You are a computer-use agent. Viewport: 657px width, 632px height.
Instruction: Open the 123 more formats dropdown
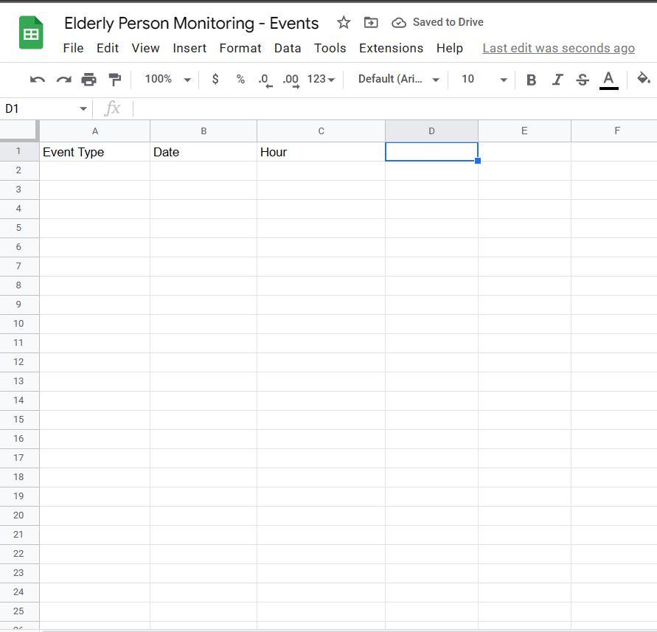pyautogui.click(x=321, y=79)
